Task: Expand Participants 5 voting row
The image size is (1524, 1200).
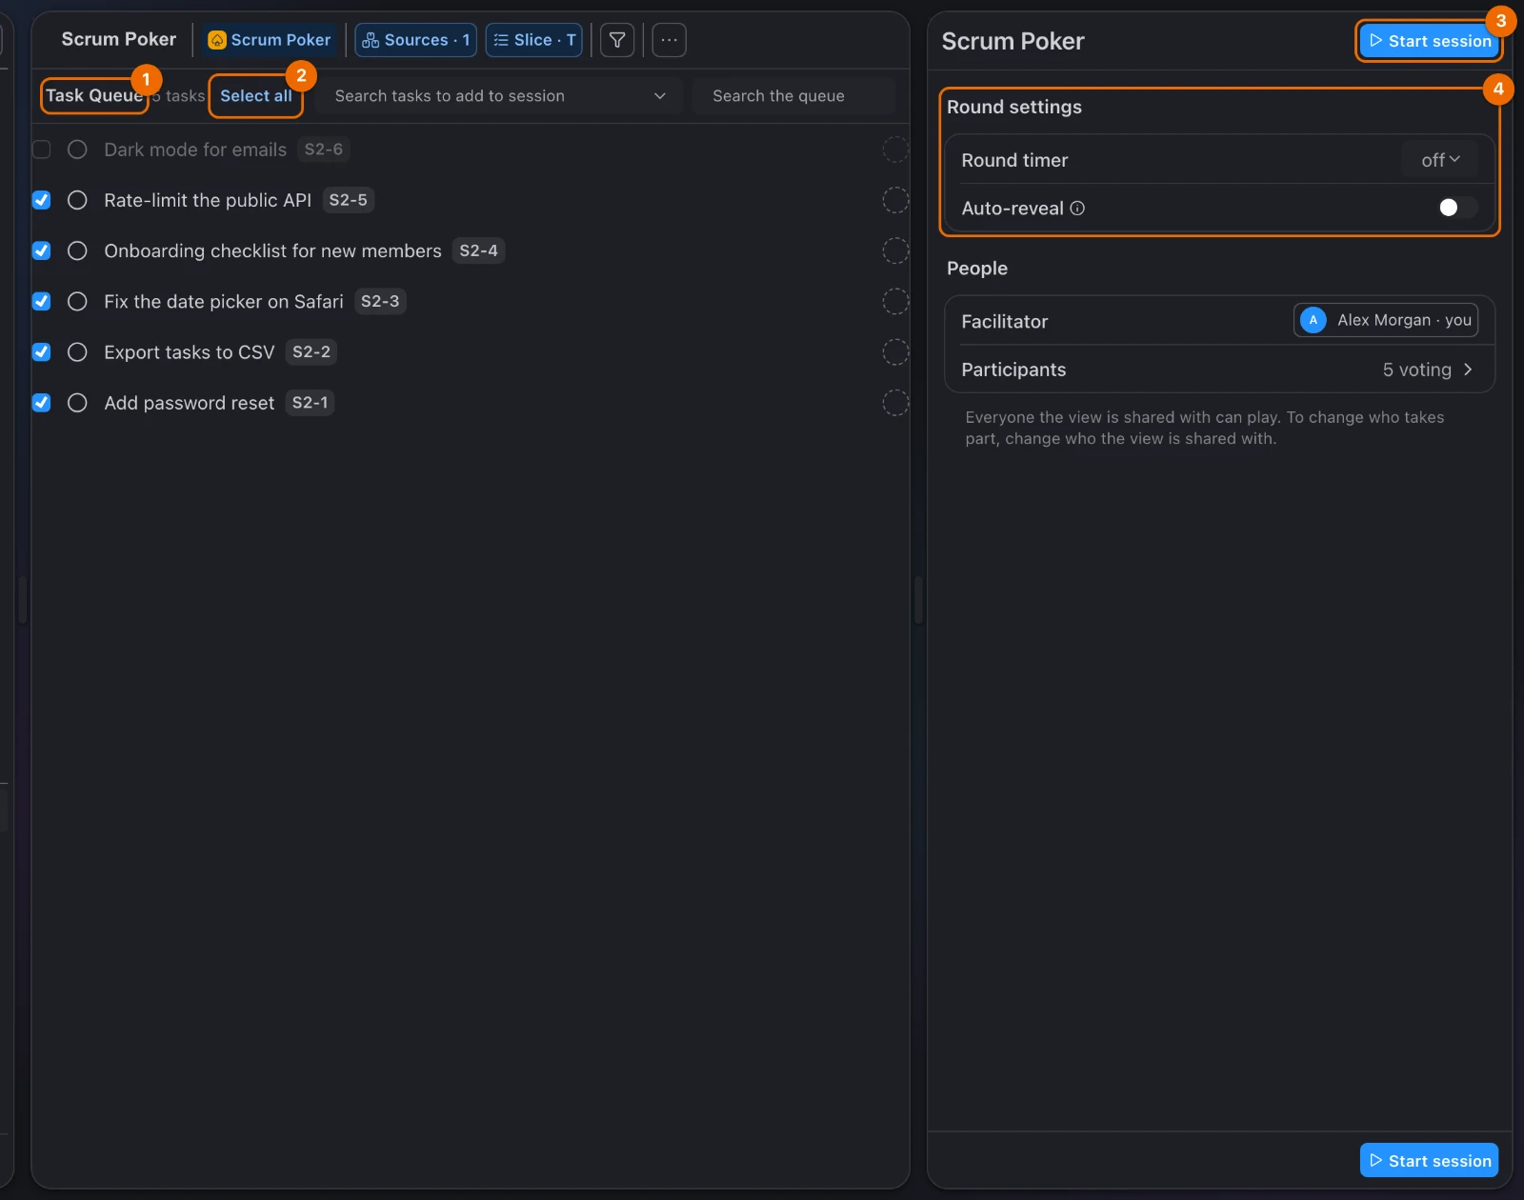Action: click(1219, 370)
